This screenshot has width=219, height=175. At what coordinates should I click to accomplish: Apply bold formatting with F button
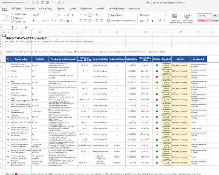click(34, 21)
